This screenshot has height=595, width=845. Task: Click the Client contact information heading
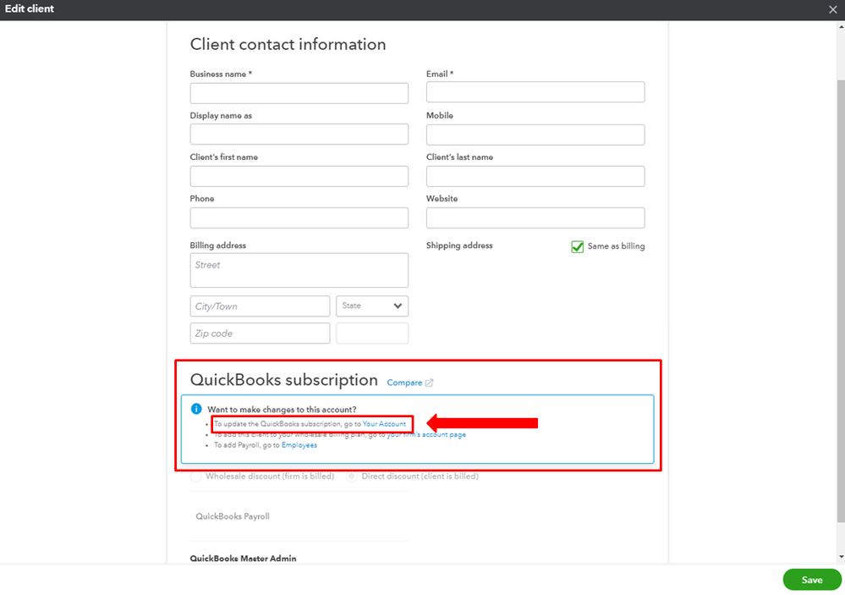click(x=288, y=44)
